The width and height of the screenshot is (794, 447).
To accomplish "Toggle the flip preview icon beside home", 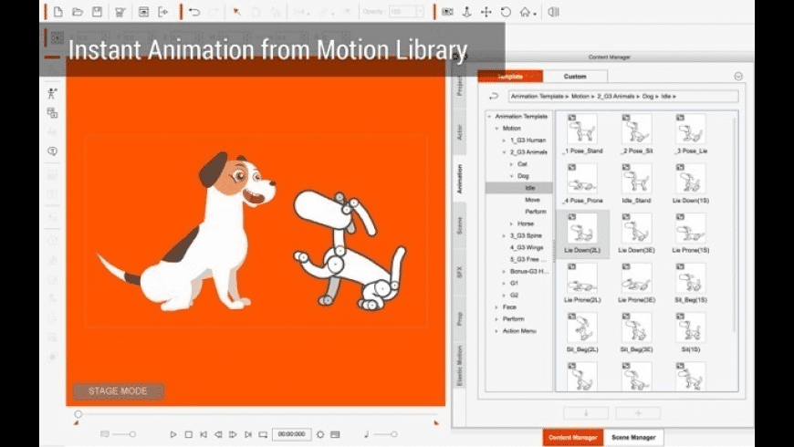I will pyautogui.click(x=553, y=12).
